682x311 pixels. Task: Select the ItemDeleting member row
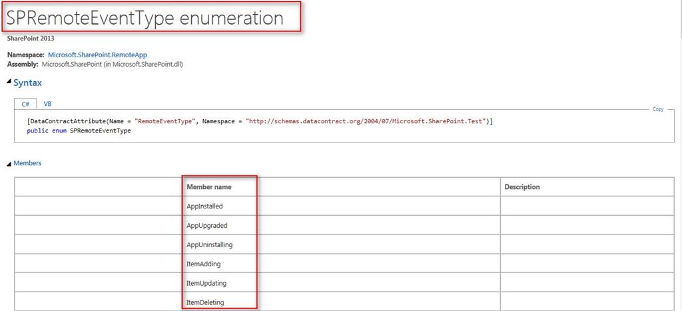[x=205, y=302]
